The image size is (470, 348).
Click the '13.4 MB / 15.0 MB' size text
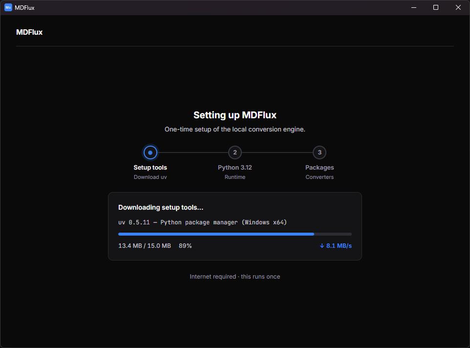click(x=145, y=246)
